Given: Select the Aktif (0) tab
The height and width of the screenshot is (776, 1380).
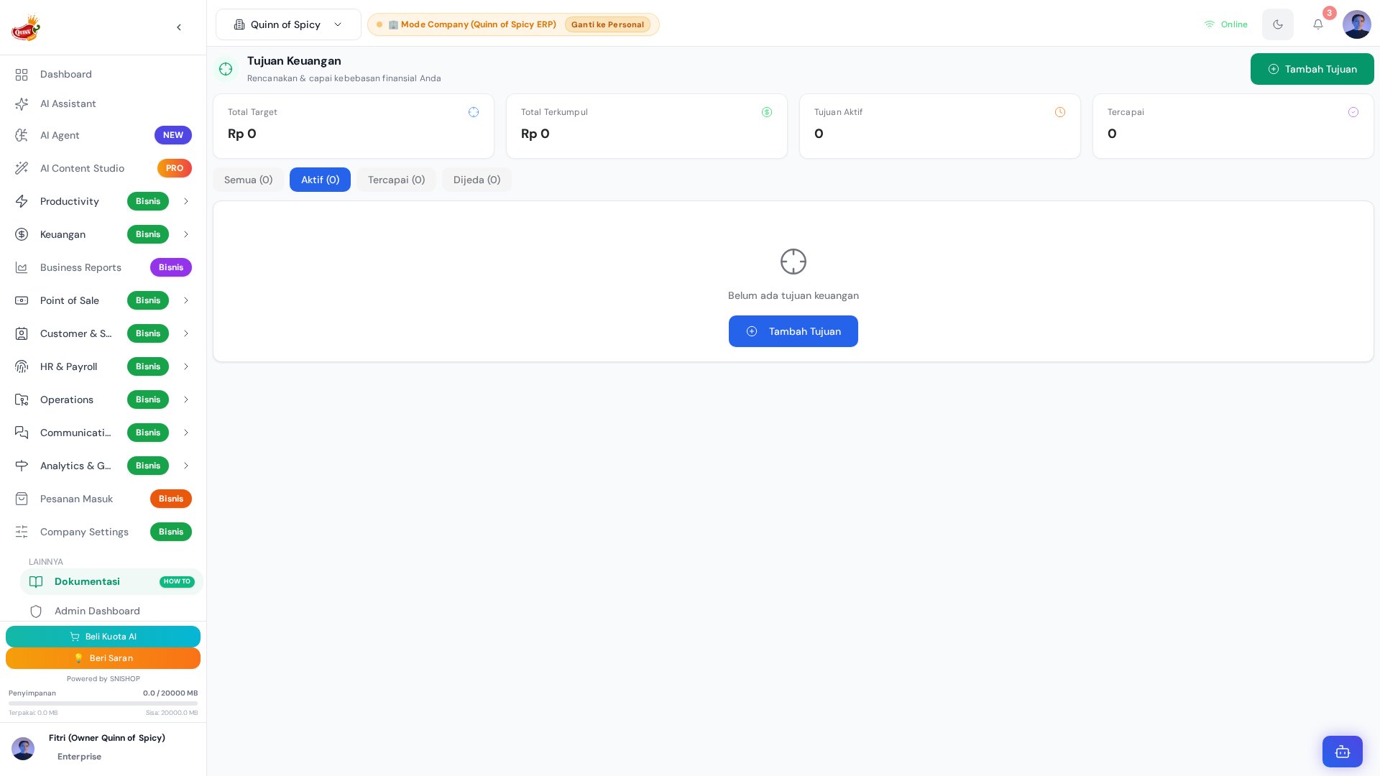Looking at the screenshot, I should click(x=320, y=180).
